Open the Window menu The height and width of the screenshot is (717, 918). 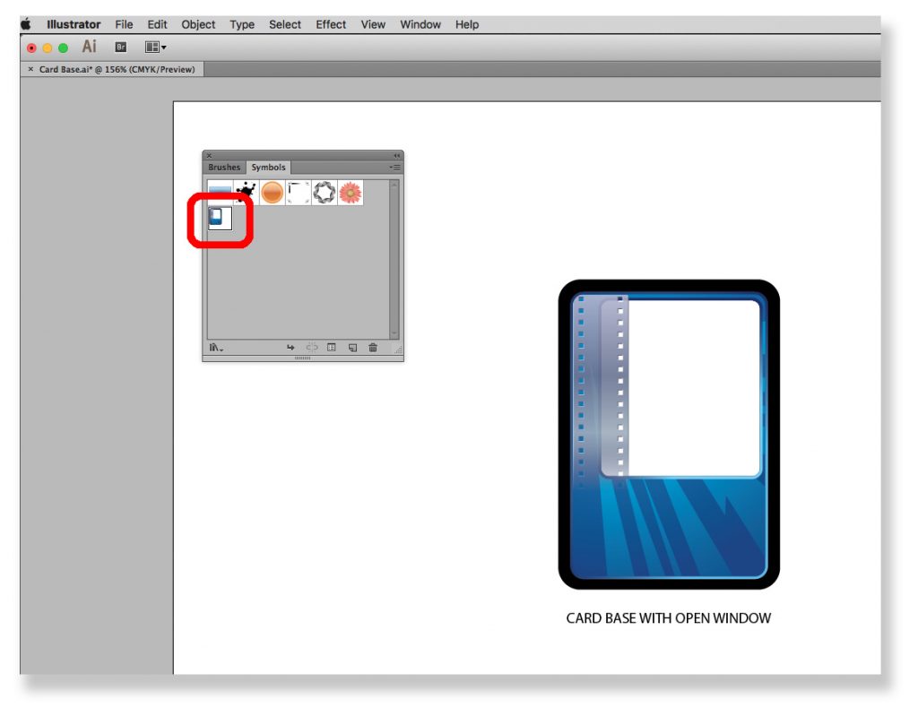[x=420, y=24]
